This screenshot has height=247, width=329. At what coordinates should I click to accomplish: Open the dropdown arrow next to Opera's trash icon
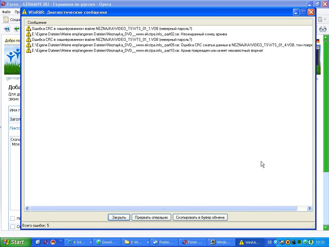tap(325, 19)
